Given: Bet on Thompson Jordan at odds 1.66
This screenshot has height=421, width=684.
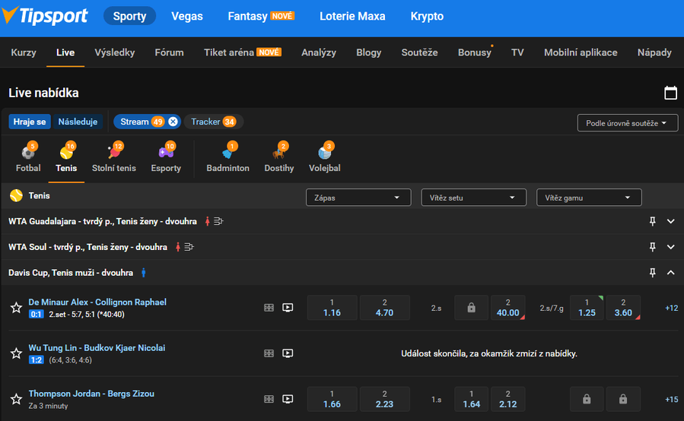Looking at the screenshot, I should click(332, 399).
